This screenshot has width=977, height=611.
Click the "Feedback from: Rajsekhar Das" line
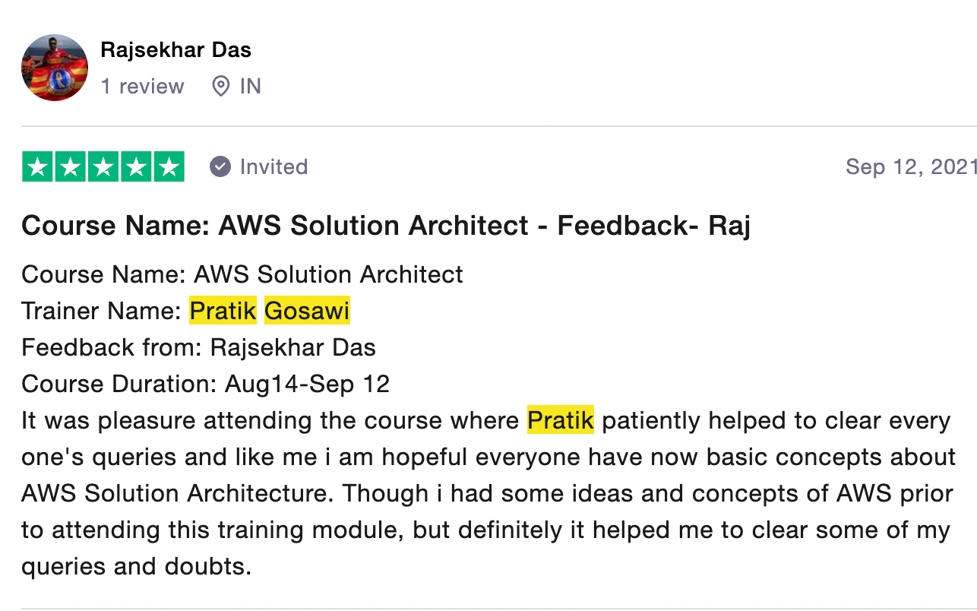point(199,348)
